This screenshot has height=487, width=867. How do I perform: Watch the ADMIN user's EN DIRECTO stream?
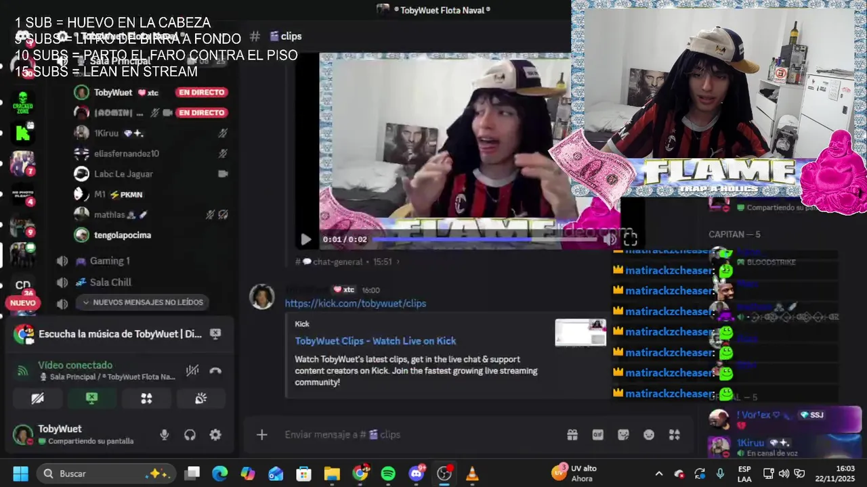click(201, 113)
